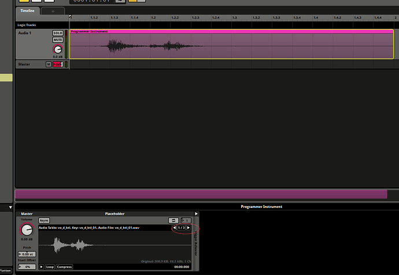Click the Master label in deck
The width and height of the screenshot is (399, 275).
27,214
